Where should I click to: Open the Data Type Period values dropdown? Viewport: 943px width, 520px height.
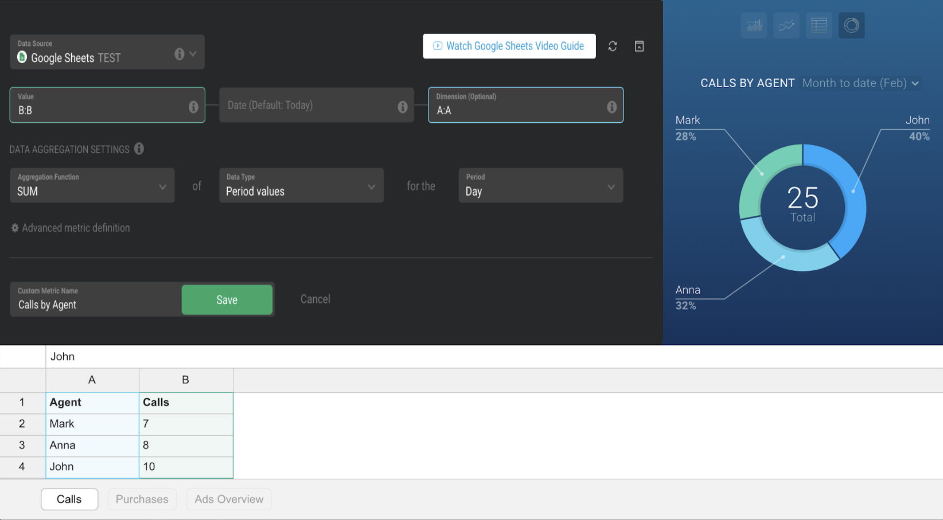click(x=301, y=185)
